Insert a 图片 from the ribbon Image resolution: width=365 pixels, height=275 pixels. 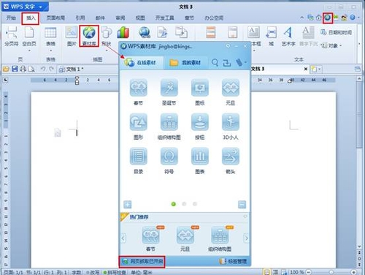[72, 36]
